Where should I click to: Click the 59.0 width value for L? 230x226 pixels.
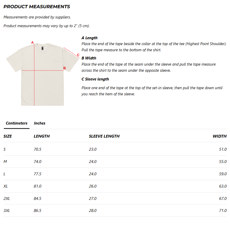223,174
